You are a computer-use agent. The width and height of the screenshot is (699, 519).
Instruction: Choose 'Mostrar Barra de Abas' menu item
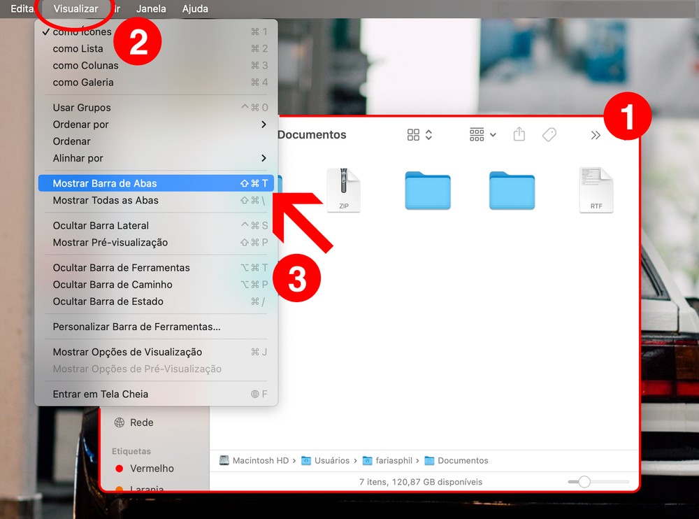105,183
